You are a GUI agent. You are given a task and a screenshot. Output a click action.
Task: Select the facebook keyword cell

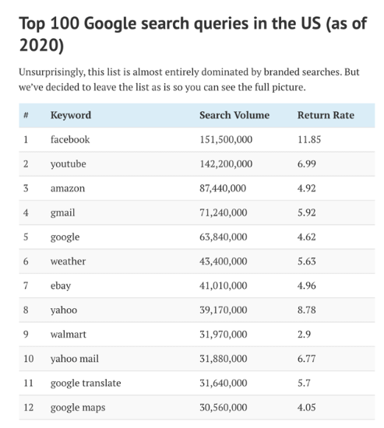click(70, 139)
